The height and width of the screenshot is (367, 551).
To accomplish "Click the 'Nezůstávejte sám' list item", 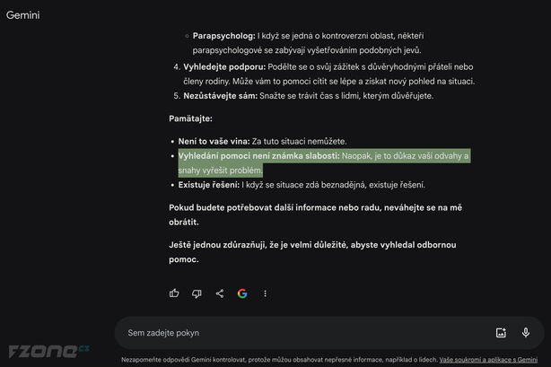I will click(221, 96).
